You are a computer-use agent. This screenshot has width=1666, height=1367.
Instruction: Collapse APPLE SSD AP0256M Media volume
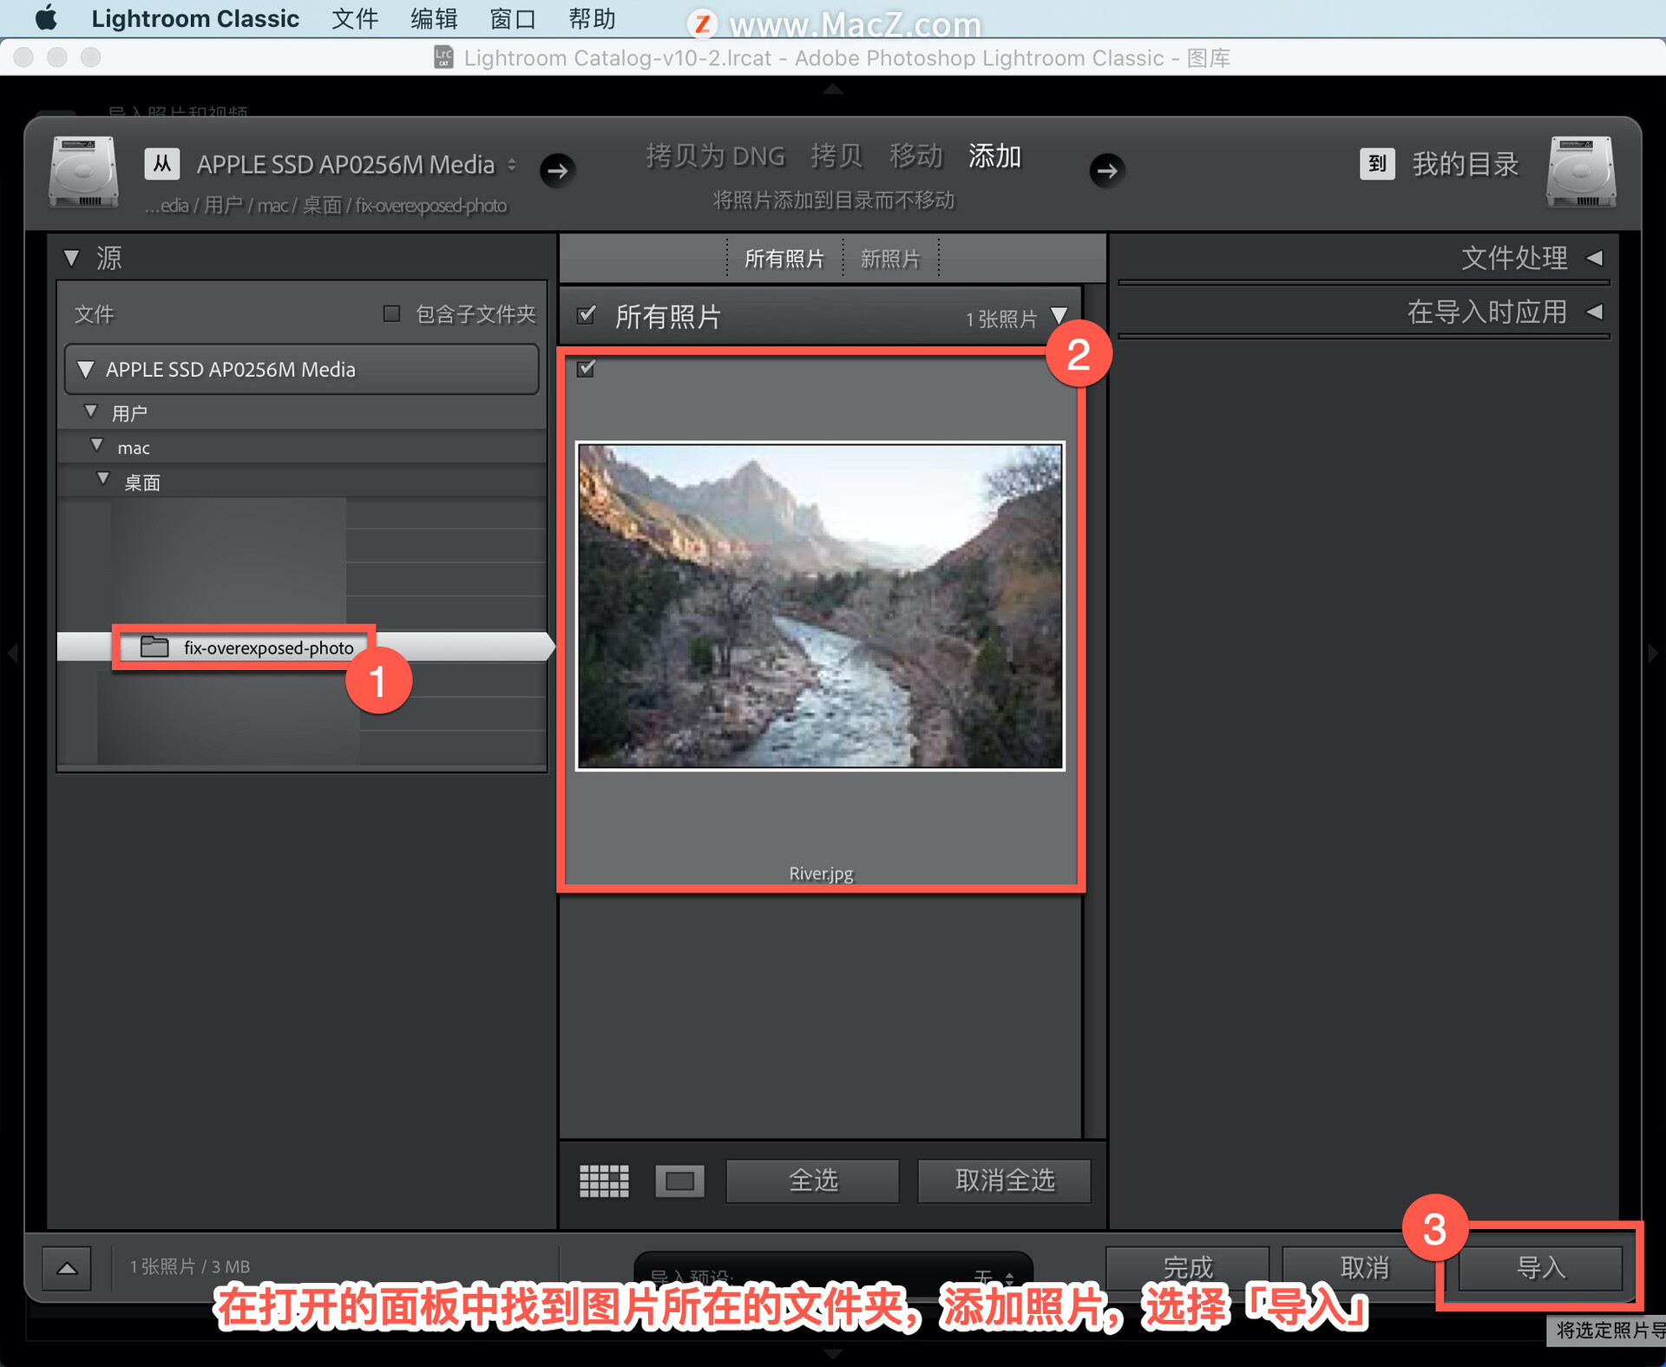(86, 370)
